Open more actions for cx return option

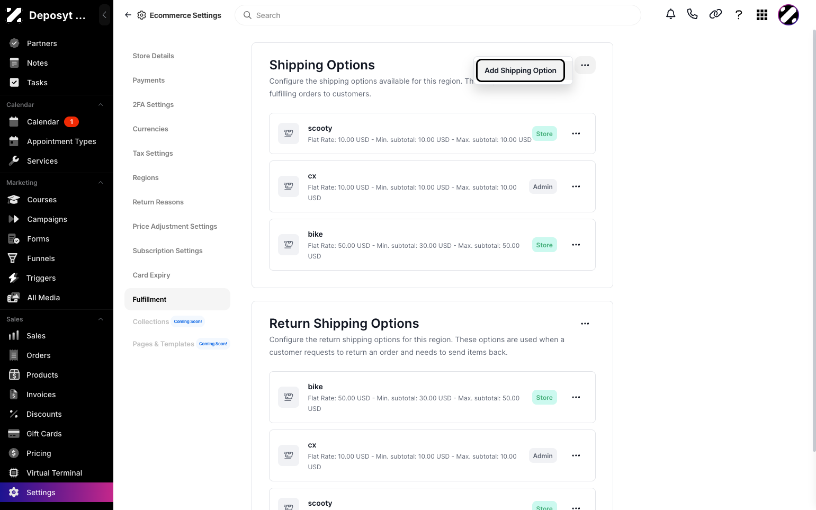click(x=576, y=455)
